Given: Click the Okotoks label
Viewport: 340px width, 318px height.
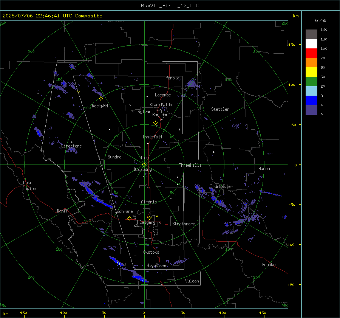Looking at the screenshot, I should point(151,253).
